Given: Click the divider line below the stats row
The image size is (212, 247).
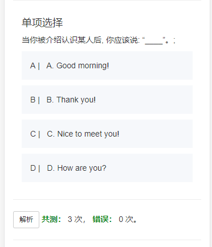Looking at the screenshot, I should pyautogui.click(x=107, y=240).
